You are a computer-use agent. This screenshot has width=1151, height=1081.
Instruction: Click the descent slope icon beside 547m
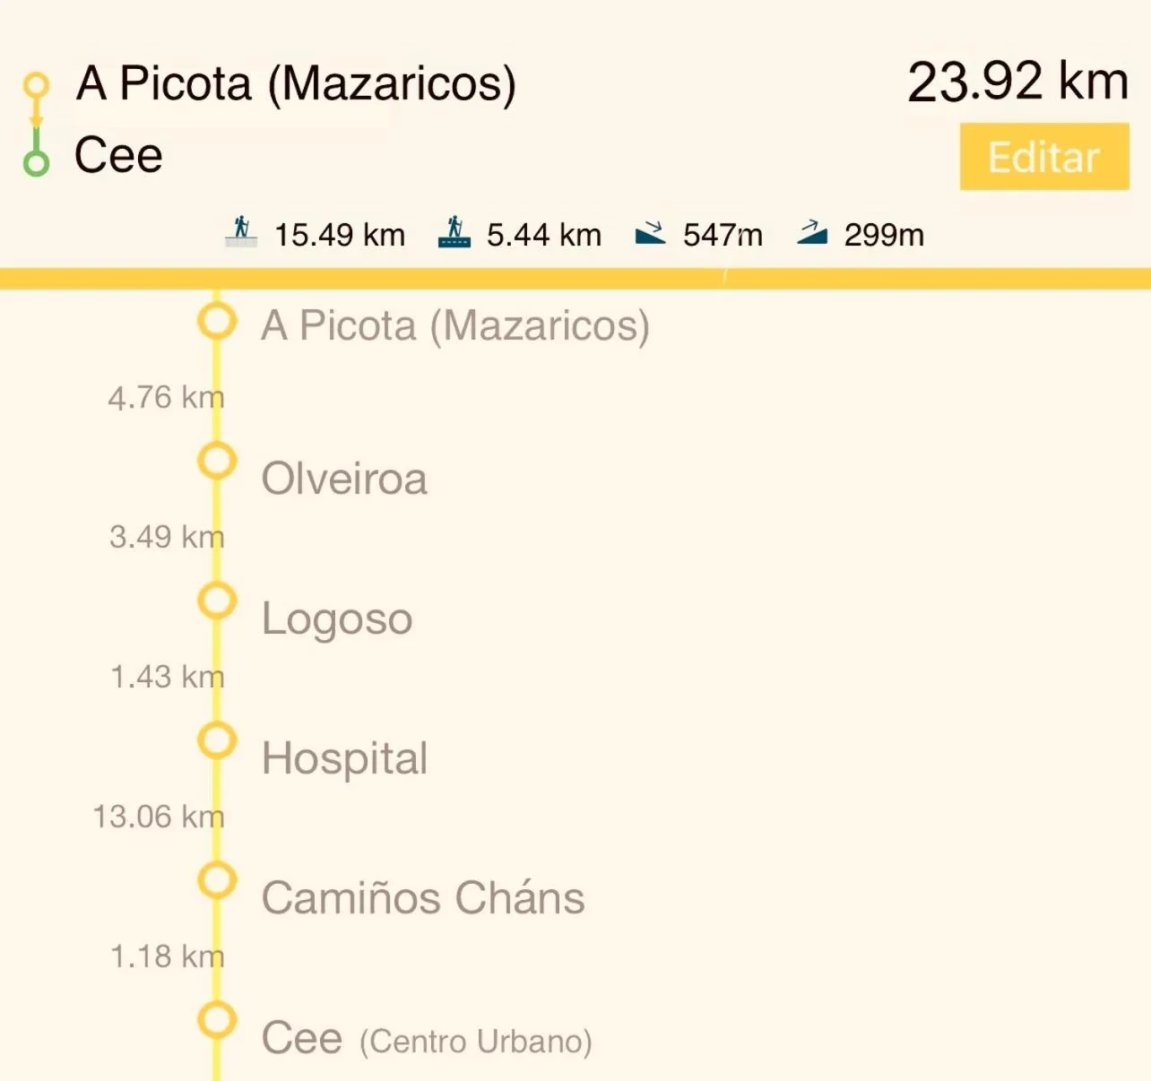pyautogui.click(x=650, y=233)
